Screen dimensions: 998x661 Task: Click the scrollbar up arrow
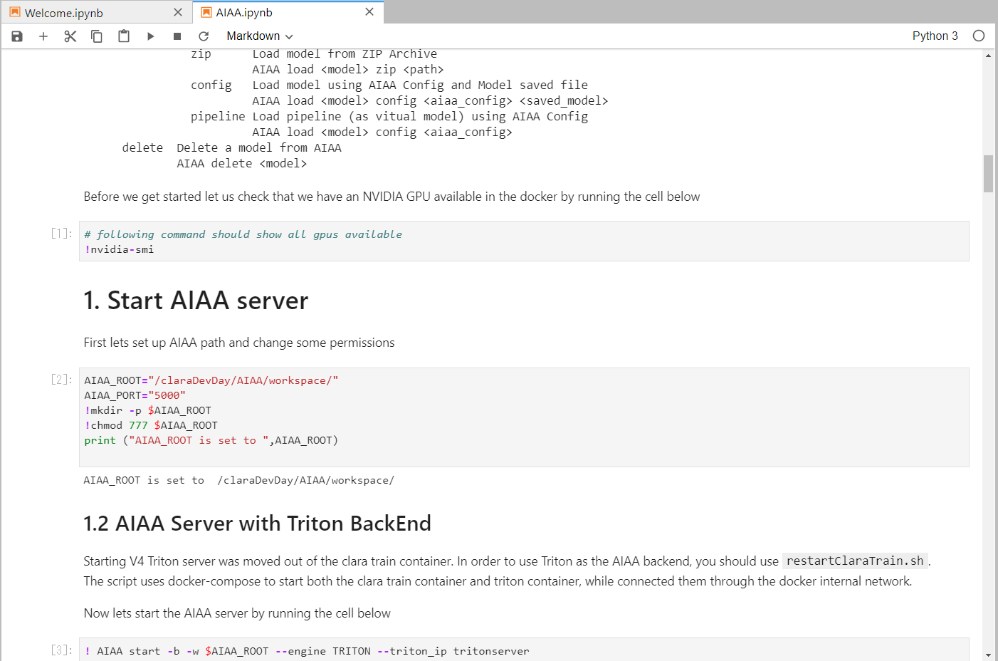coord(988,55)
